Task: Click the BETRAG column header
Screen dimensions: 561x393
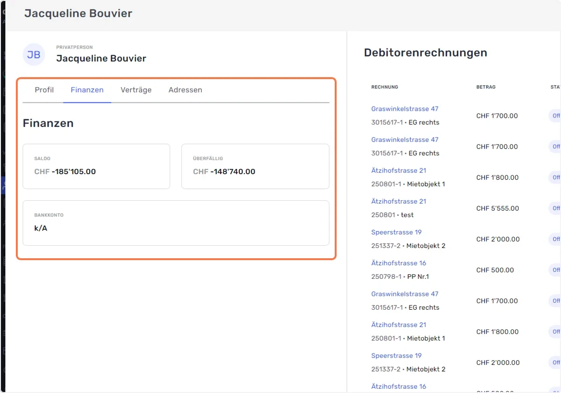Action: click(486, 87)
